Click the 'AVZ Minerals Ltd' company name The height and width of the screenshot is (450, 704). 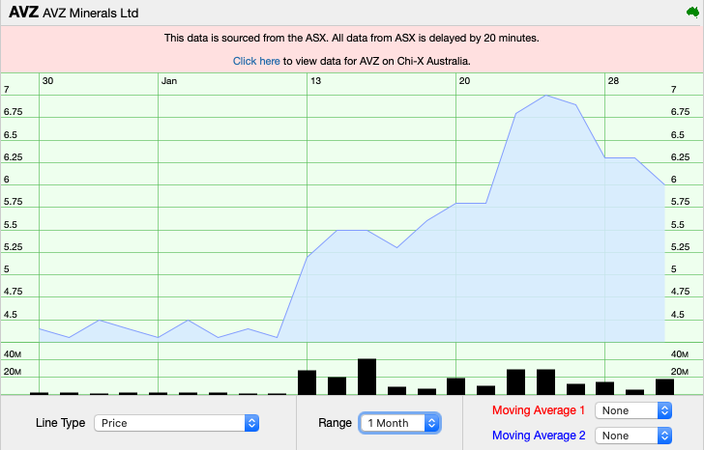click(x=90, y=13)
